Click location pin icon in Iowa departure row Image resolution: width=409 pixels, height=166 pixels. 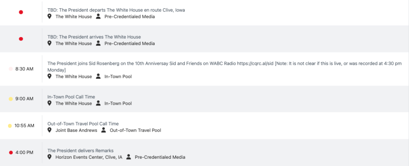(x=50, y=17)
